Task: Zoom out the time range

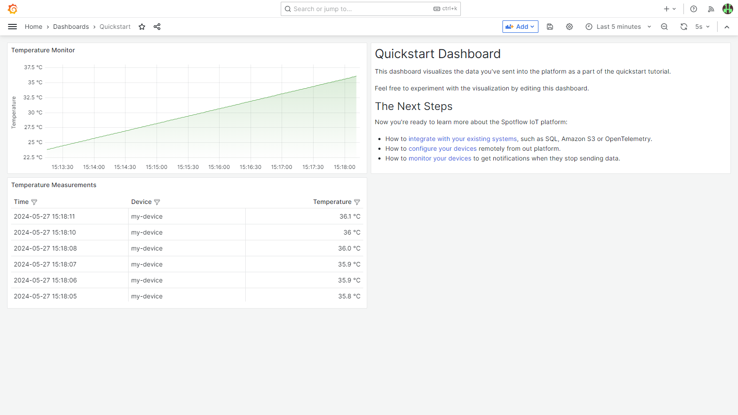Action: (x=664, y=27)
